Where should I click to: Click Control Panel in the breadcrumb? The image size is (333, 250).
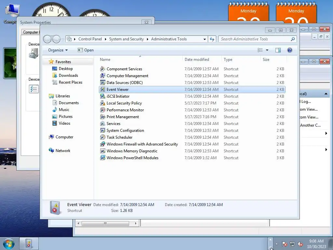click(x=90, y=39)
